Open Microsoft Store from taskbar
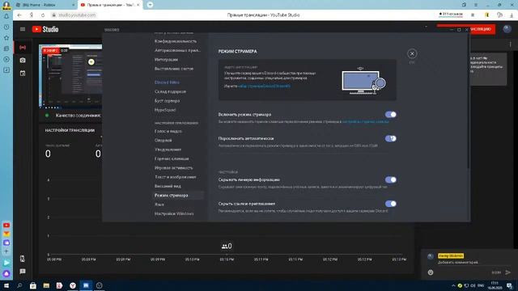This screenshot has width=518, height=291. (x=33, y=285)
